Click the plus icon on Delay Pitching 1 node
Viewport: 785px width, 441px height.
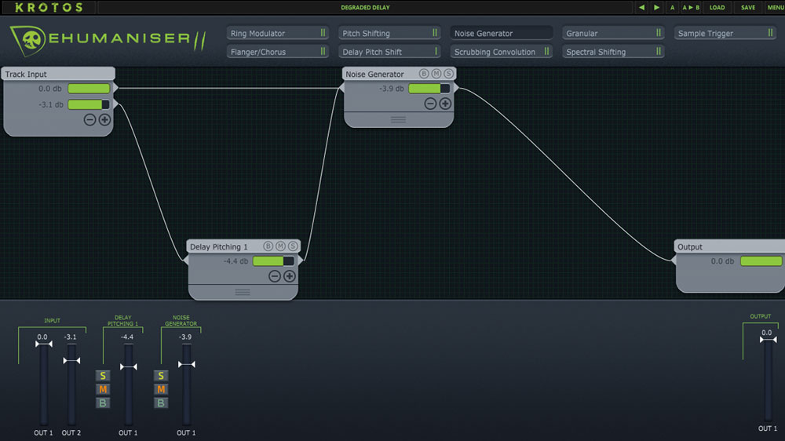289,276
